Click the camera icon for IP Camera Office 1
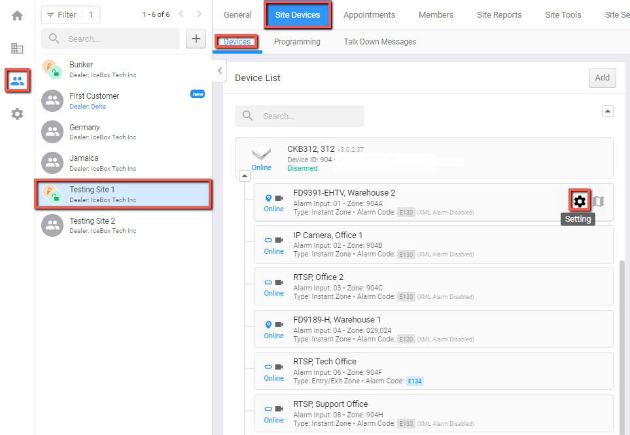The image size is (630, 435). tap(279, 240)
